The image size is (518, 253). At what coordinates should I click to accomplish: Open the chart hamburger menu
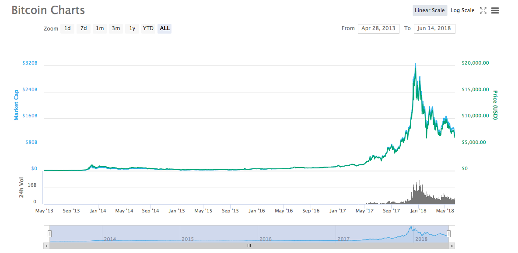tap(495, 10)
